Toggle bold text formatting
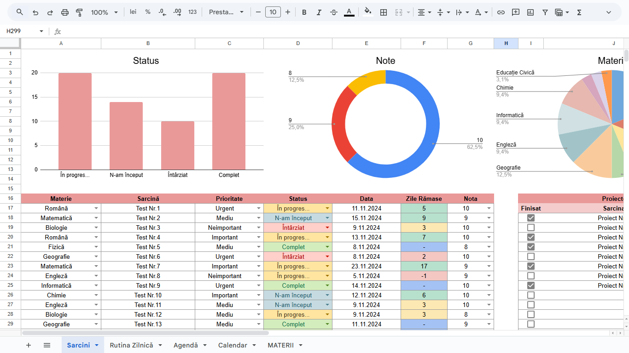The width and height of the screenshot is (629, 353). point(304,12)
